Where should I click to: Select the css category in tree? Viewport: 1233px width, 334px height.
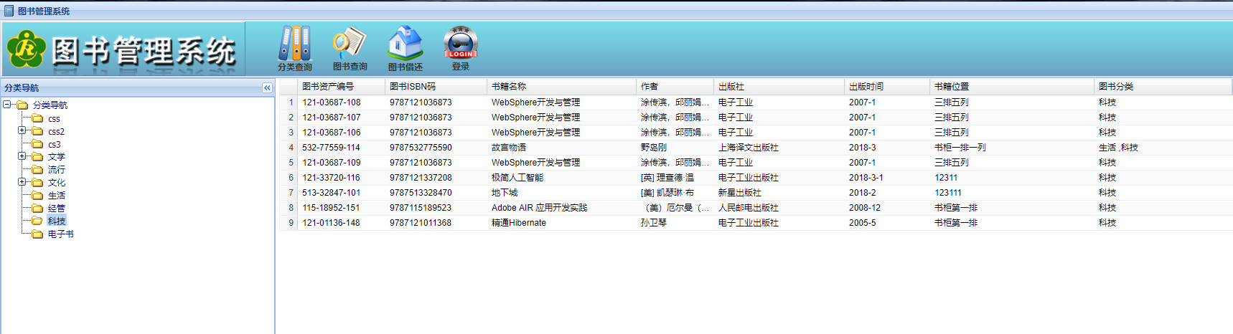click(54, 119)
